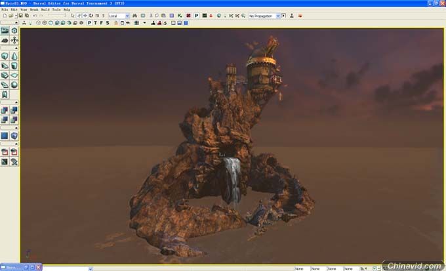Create a Cylinder builder brush
This screenshot has height=271, width=446.
14,66
